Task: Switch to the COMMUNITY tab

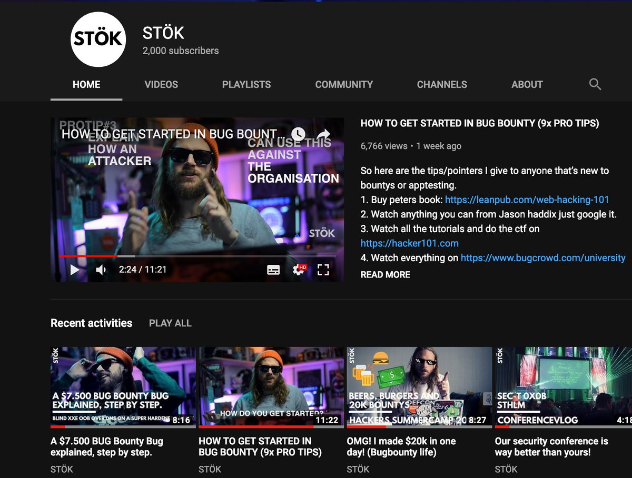Action: tap(344, 84)
